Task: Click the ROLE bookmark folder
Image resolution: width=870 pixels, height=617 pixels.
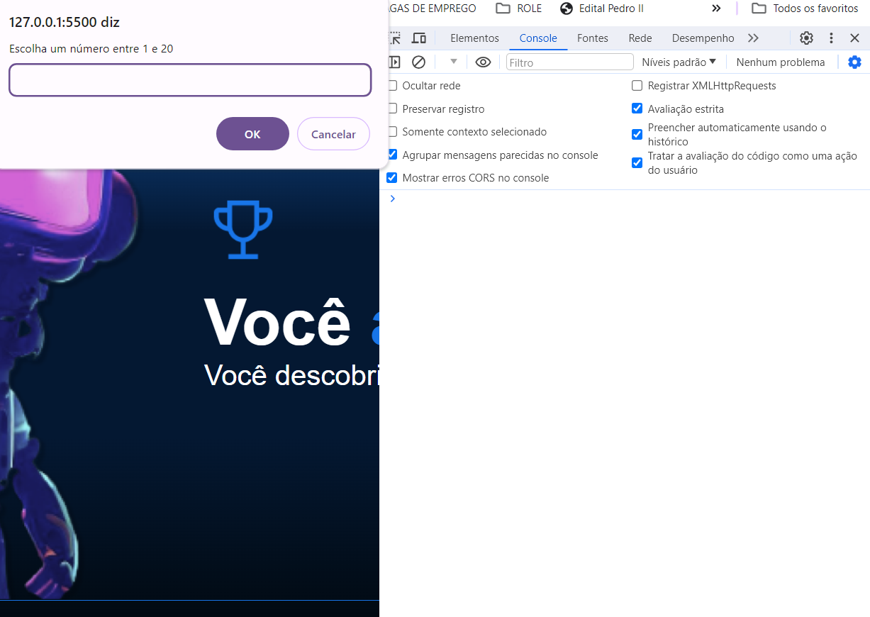Action: click(x=518, y=9)
